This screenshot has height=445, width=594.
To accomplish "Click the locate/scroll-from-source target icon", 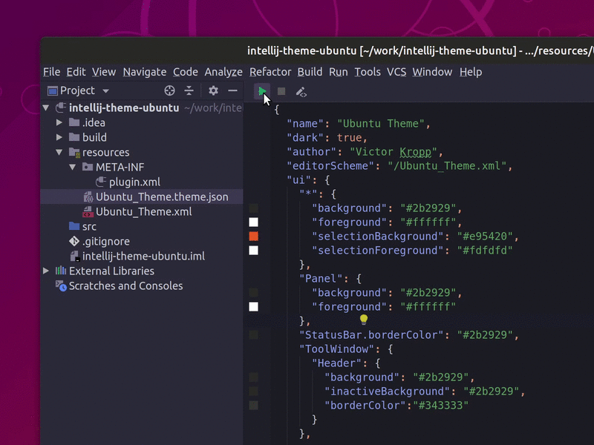I will (170, 90).
